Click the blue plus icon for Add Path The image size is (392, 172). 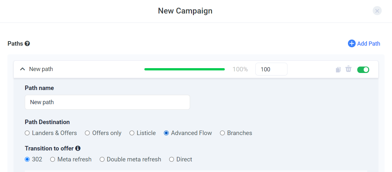pyautogui.click(x=351, y=43)
